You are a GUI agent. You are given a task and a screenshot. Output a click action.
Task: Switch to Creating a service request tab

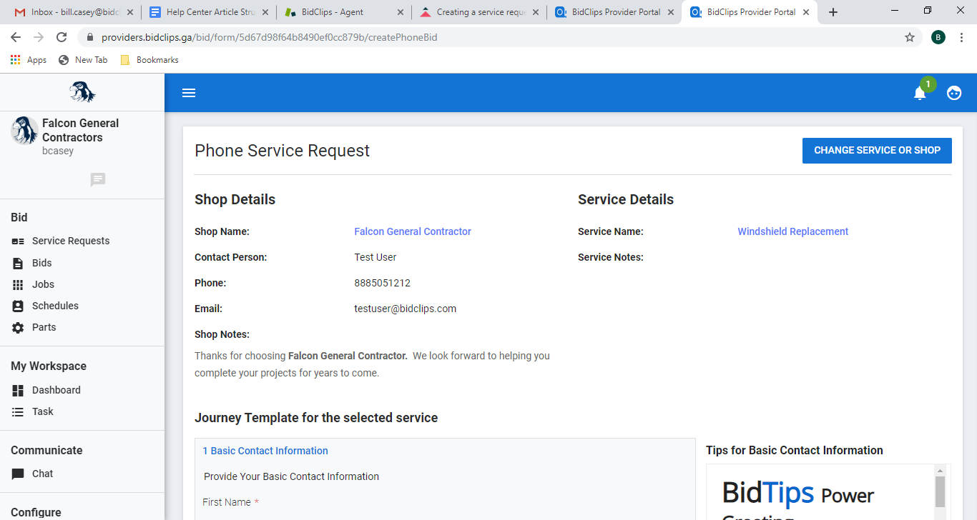tap(479, 12)
